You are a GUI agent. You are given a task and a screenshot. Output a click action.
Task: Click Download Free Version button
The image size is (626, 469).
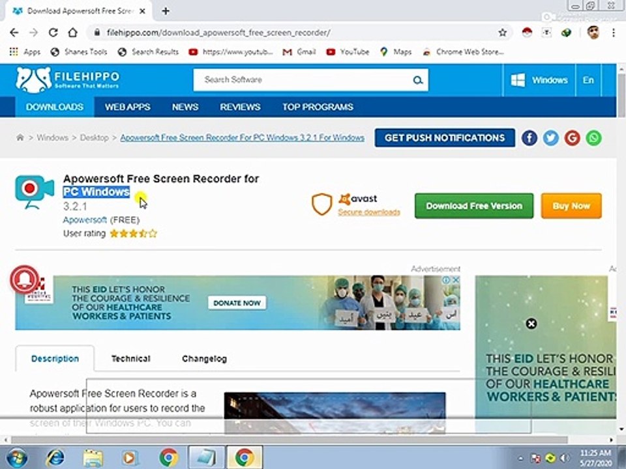click(x=474, y=206)
